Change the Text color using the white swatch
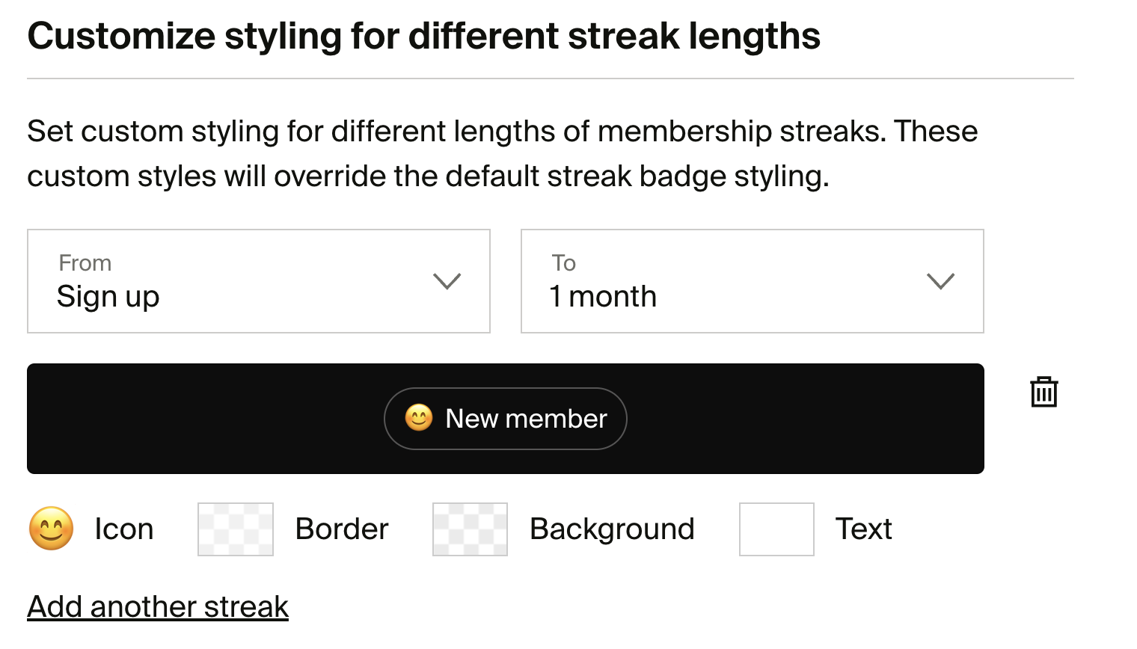The width and height of the screenshot is (1137, 649). pyautogui.click(x=776, y=529)
